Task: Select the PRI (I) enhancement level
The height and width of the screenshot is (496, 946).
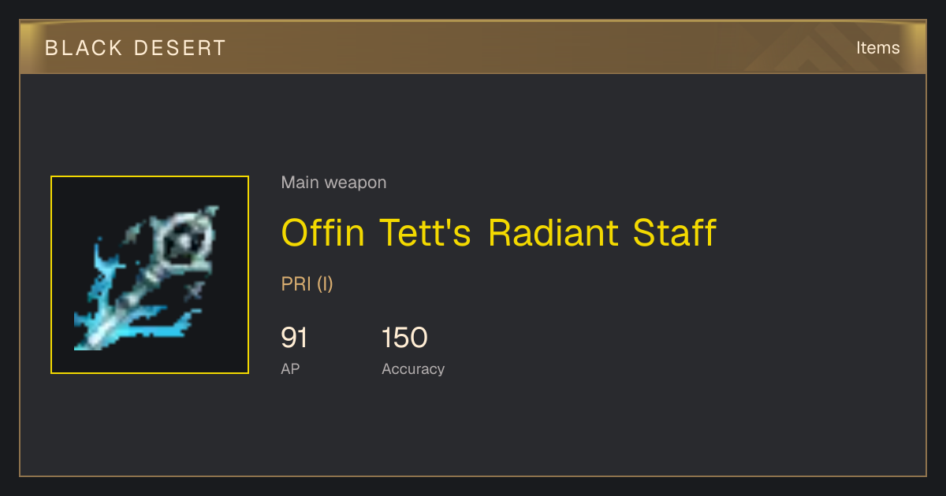Action: pyautogui.click(x=307, y=284)
